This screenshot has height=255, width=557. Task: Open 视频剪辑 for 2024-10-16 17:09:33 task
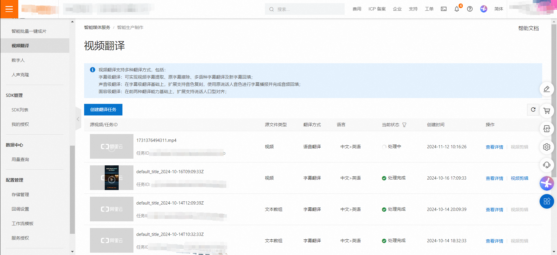[519, 178]
